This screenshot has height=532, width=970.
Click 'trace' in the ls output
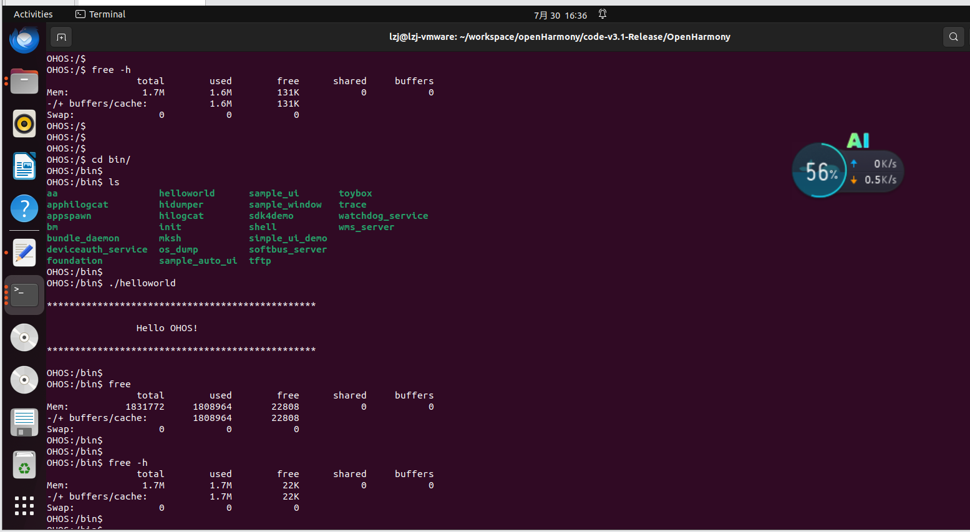click(352, 205)
